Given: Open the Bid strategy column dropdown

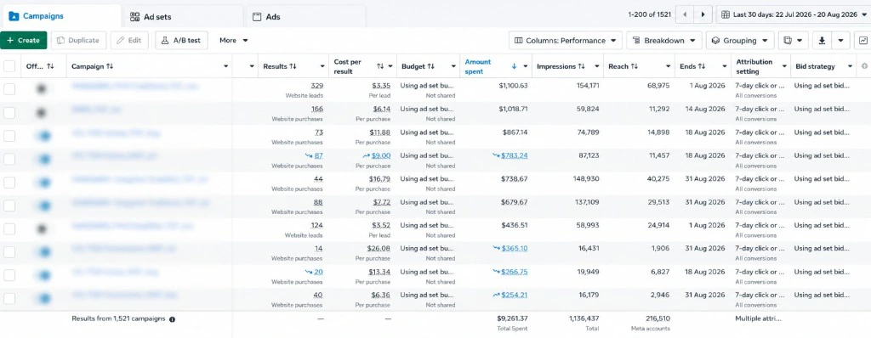Looking at the screenshot, I should [850, 66].
